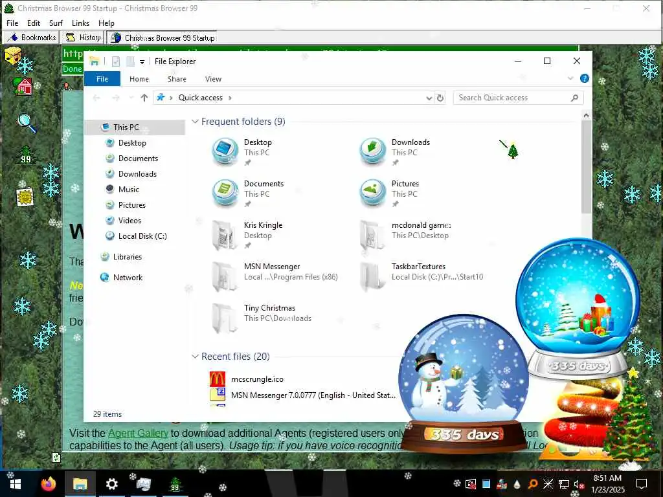Image resolution: width=663 pixels, height=497 pixels.
Task: Open the Windows Start button
Action: point(16,484)
